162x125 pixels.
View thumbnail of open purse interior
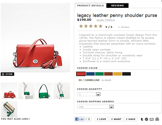9,109
